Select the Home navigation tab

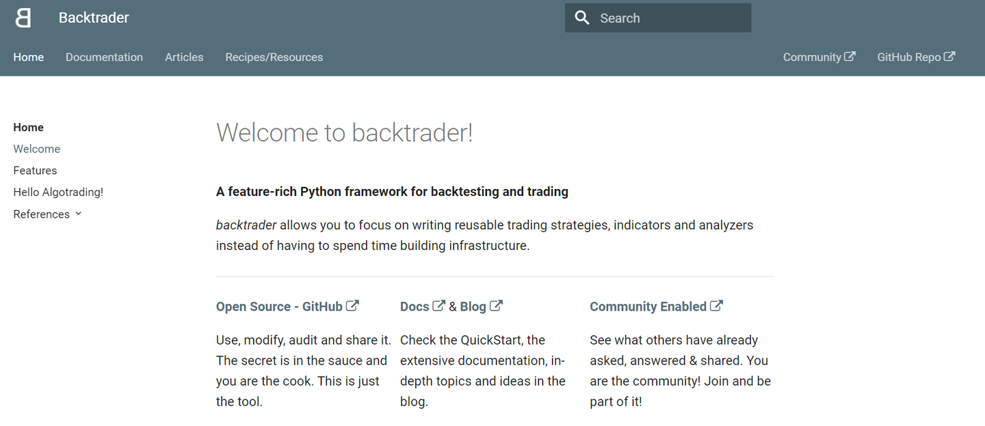coord(29,57)
